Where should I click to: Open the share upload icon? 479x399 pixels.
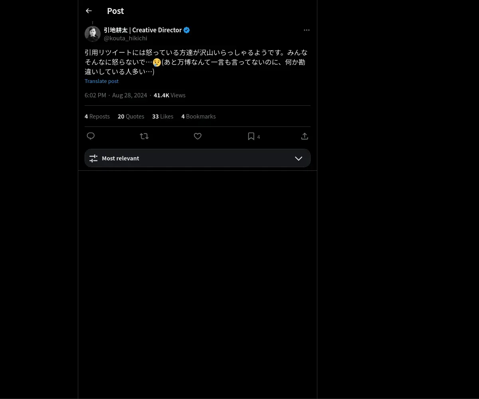coord(305,136)
